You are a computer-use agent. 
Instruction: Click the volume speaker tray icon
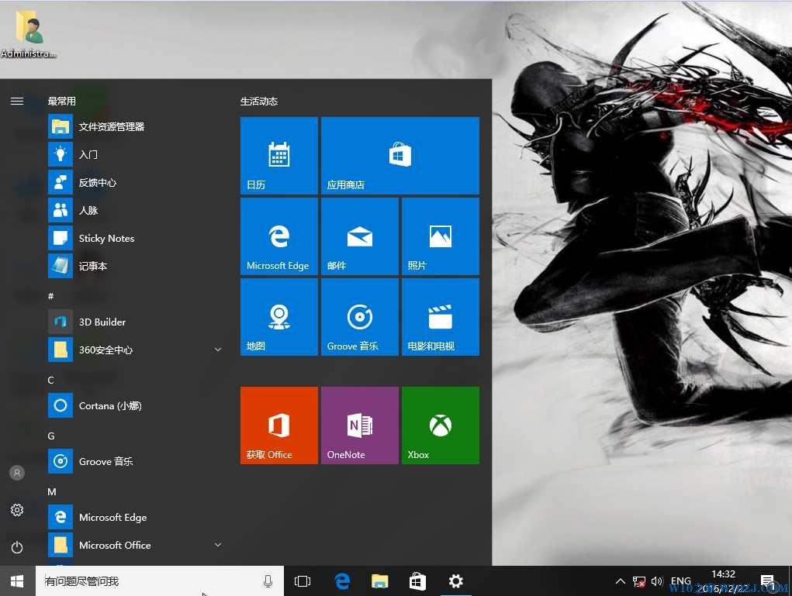coord(656,581)
